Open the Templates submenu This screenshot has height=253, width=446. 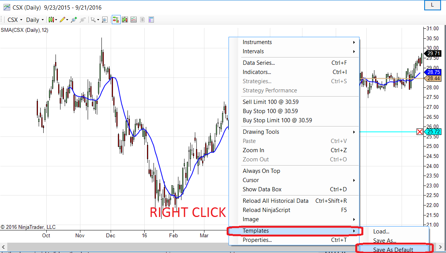[294, 231]
